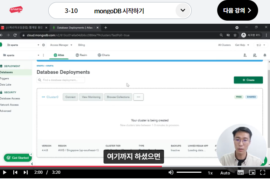Click the browser tab search dropdown icon
The image size is (270, 179).
click(237, 28)
